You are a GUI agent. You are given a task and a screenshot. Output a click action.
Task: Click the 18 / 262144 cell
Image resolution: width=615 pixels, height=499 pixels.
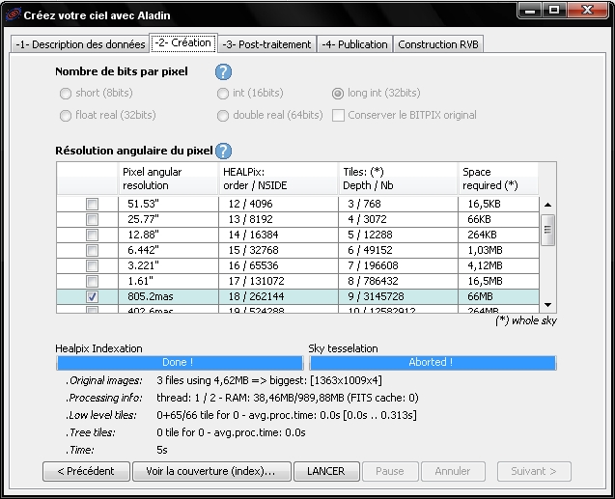coord(278,296)
